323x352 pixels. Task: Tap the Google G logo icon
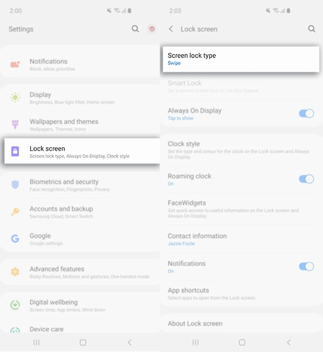coord(15,239)
